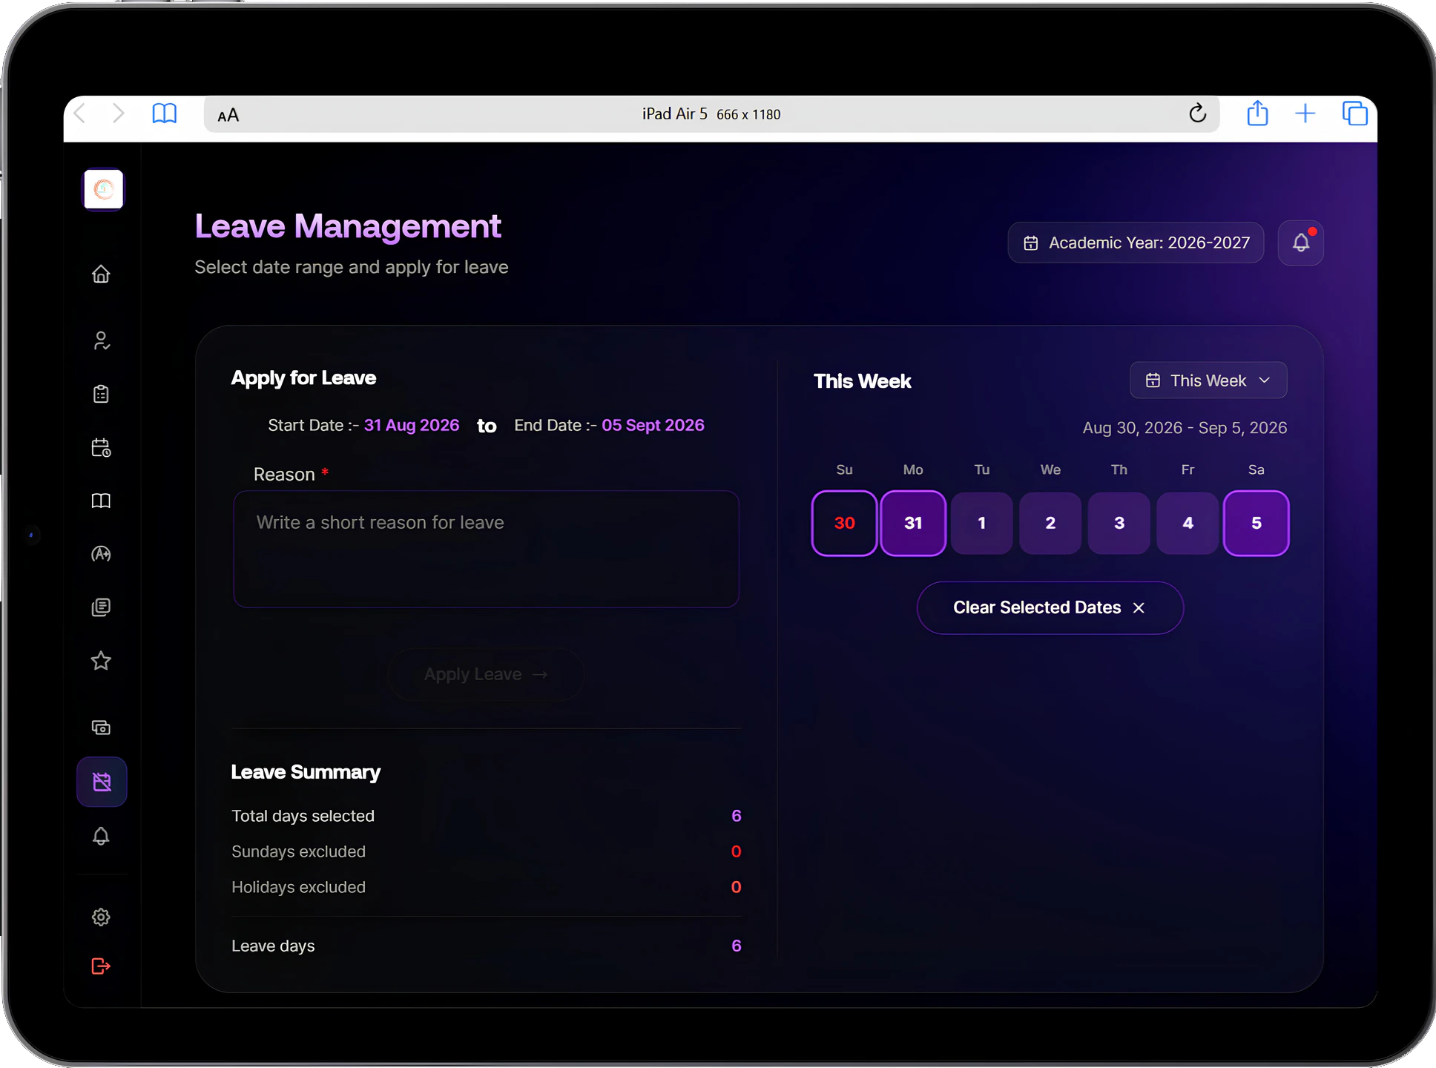This screenshot has width=1436, height=1068.
Task: Open the sidebar notifications bell icon
Action: pyautogui.click(x=101, y=836)
